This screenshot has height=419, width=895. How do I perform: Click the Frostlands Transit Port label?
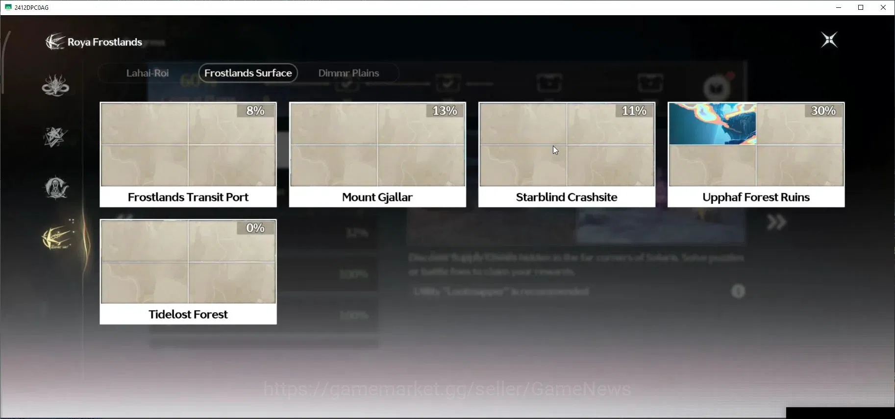tap(188, 197)
